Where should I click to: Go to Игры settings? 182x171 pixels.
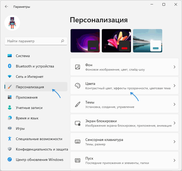coord(36,128)
